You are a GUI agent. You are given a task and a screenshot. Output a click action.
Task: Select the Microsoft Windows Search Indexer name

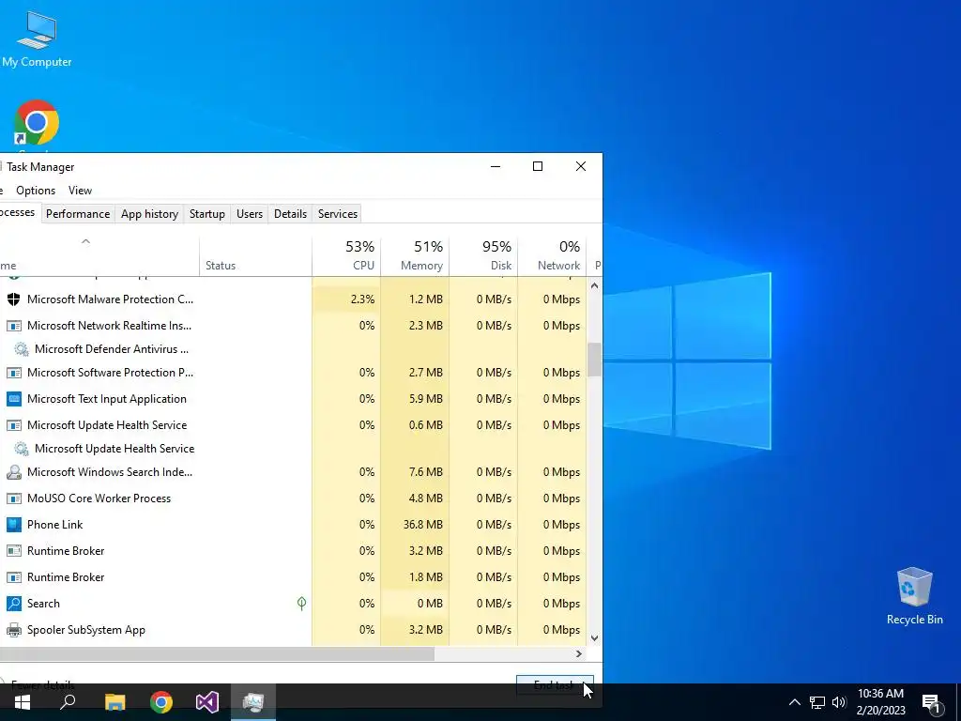click(110, 472)
